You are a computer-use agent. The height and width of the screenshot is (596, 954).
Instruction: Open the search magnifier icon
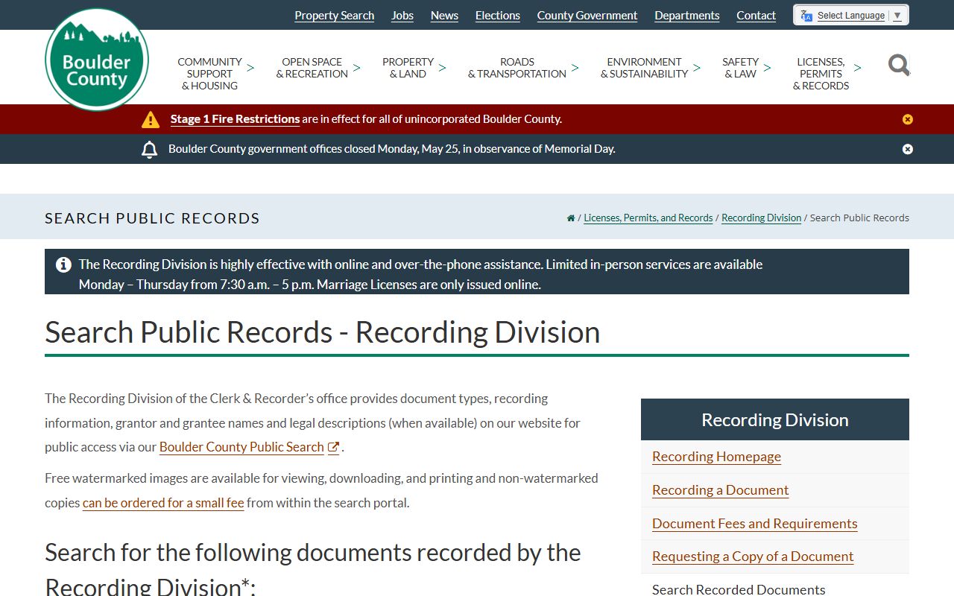pos(899,66)
